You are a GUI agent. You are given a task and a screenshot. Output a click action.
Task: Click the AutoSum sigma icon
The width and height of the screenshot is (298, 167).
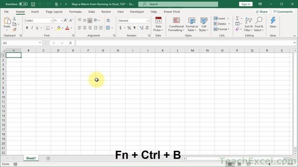pos(237,19)
